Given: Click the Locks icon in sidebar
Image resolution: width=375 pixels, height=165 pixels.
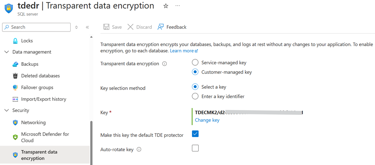Looking at the screenshot, I should [x=15, y=41].
